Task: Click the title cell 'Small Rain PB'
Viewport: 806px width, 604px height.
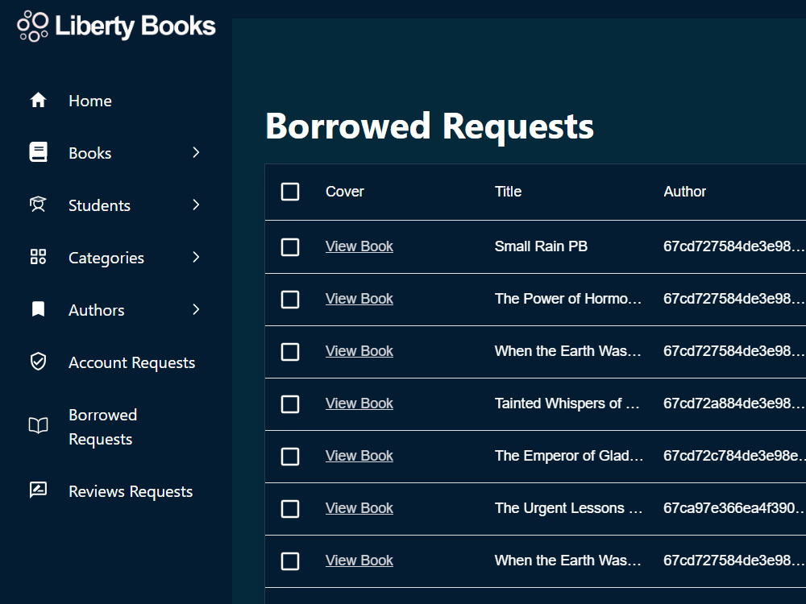Action: point(541,246)
